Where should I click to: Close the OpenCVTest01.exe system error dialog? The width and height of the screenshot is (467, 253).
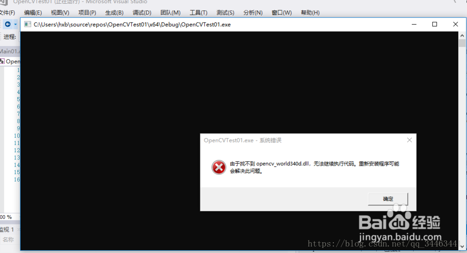[x=410, y=140]
